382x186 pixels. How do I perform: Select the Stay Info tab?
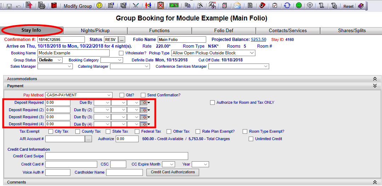pyautogui.click(x=31, y=30)
